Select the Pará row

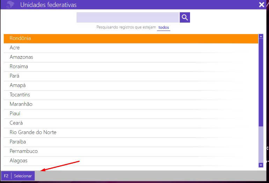(131, 76)
